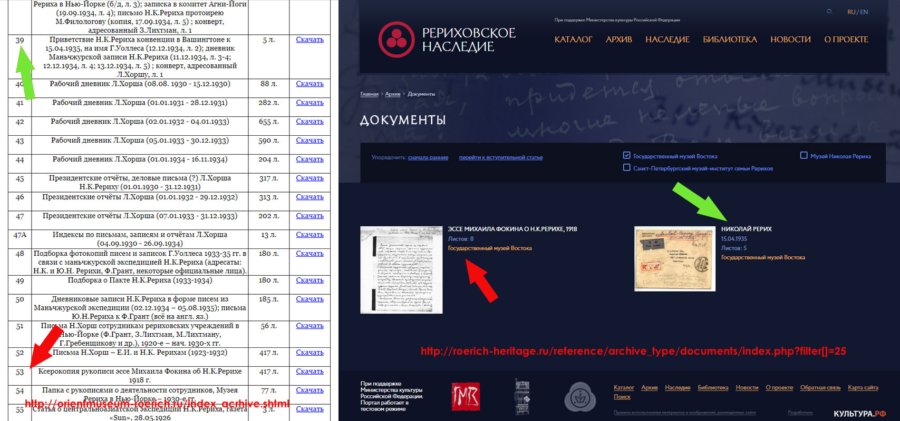
Task: Click the building sketch logo in footer
Action: point(522,397)
